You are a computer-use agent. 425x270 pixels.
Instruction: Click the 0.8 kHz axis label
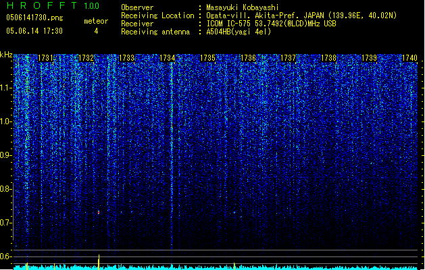tap(5, 189)
